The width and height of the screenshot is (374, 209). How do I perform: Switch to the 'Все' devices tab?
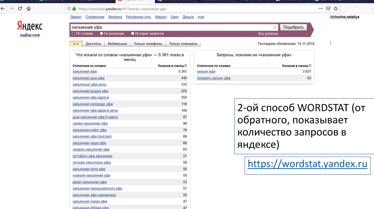pos(76,44)
